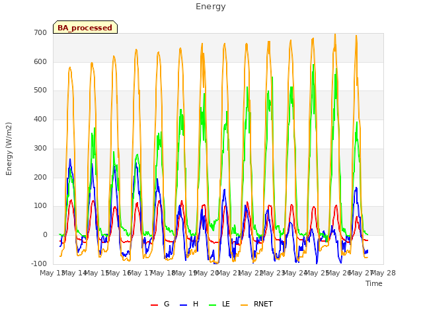Image resolution: width=423 pixels, height=317 pixels.
Task: Click the May 28 x-axis label
Action: pos(383,273)
